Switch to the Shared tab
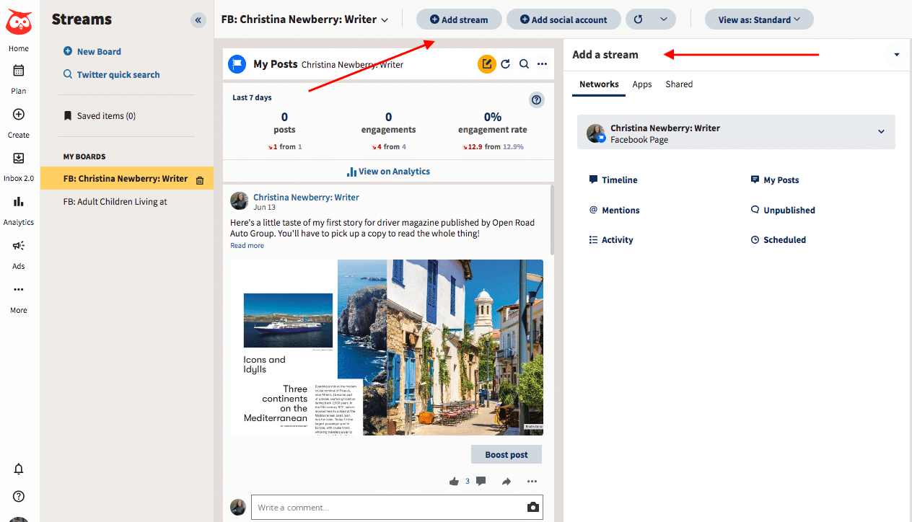Image resolution: width=912 pixels, height=522 pixels. (679, 84)
